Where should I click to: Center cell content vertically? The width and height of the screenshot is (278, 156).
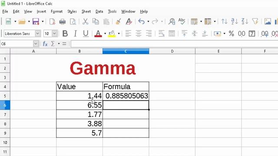(x=195, y=34)
